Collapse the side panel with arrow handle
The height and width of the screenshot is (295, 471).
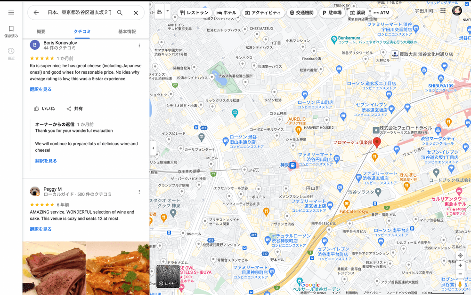point(153,148)
